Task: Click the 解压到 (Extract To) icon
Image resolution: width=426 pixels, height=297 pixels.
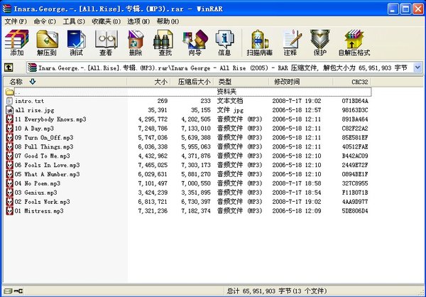Action: (x=47, y=42)
